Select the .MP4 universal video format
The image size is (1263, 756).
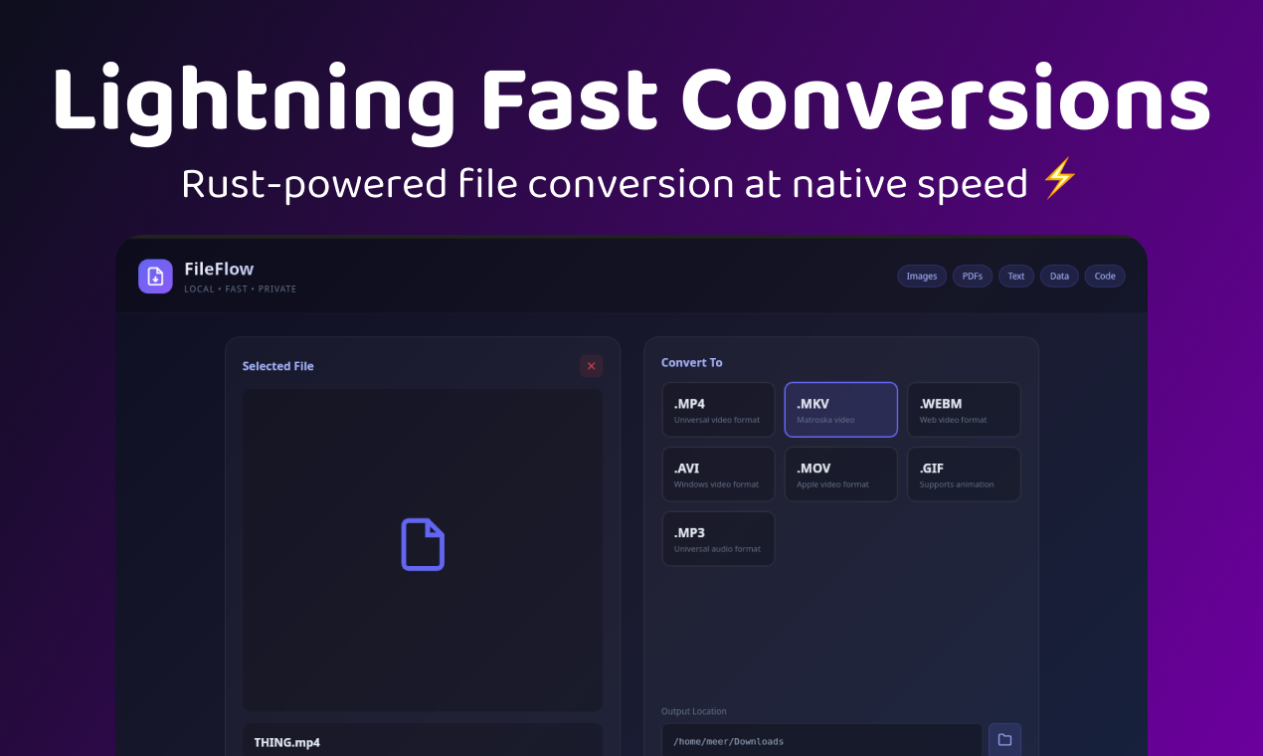pyautogui.click(x=718, y=409)
